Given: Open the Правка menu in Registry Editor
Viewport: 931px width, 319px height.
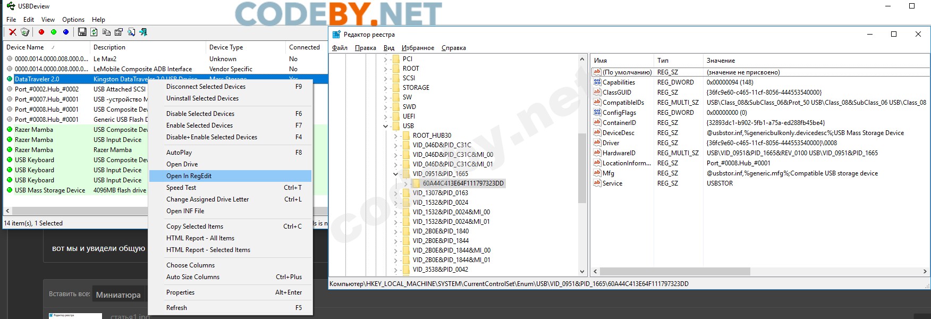Looking at the screenshot, I should [x=366, y=48].
